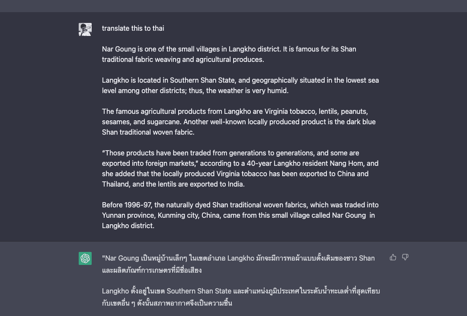This screenshot has height=316, width=467.
Task: Click the Thai sentence about Southern Shan State
Action: pos(241,297)
